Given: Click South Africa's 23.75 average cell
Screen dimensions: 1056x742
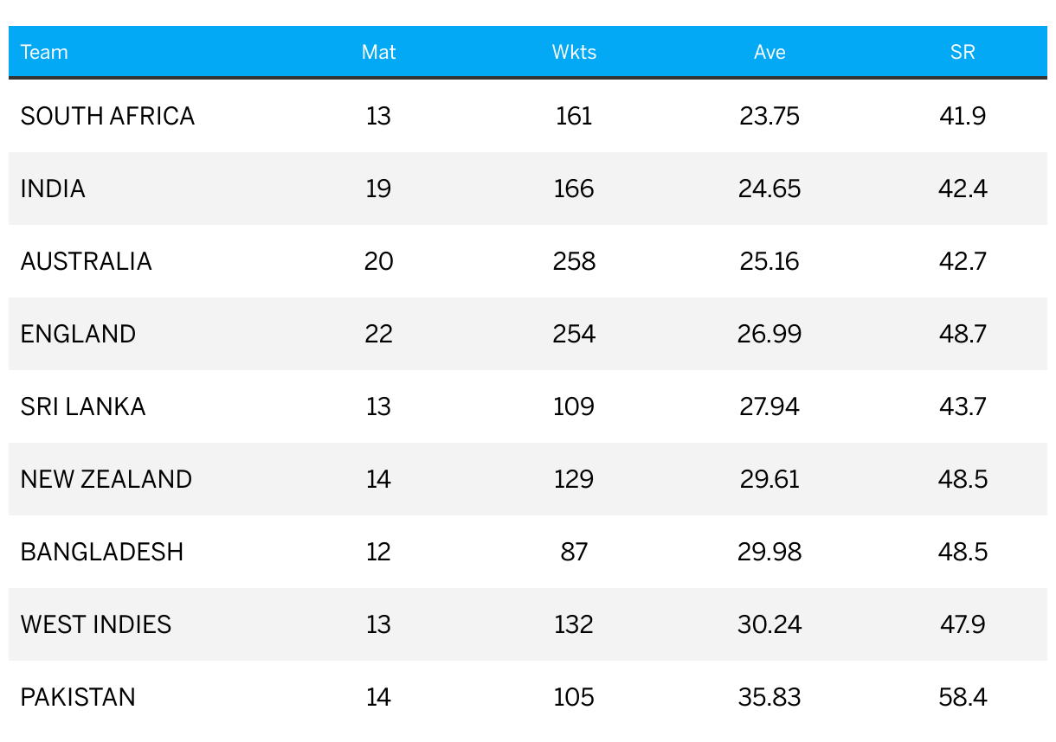Looking at the screenshot, I should [769, 116].
